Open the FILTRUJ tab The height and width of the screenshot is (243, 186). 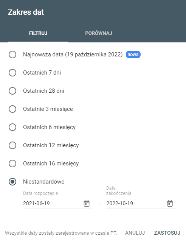(38, 33)
